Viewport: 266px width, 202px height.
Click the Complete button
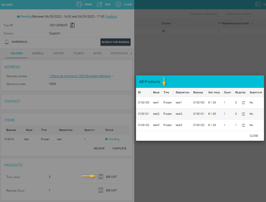(119, 148)
